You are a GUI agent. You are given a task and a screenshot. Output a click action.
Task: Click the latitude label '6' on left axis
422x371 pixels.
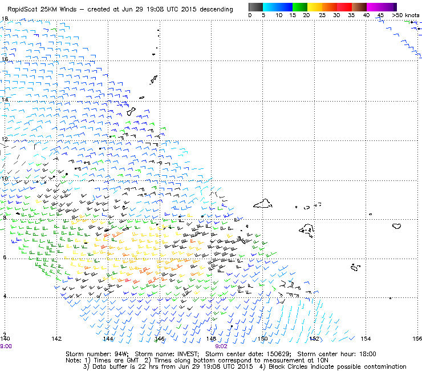[x=5, y=257]
